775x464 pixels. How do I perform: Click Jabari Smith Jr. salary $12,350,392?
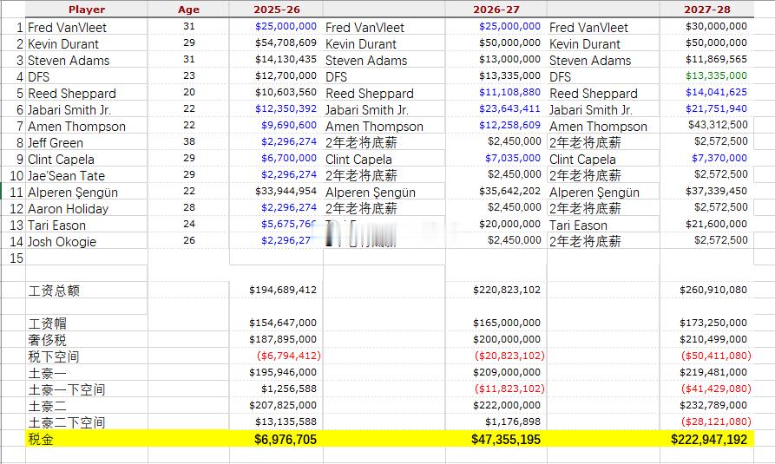tap(286, 108)
